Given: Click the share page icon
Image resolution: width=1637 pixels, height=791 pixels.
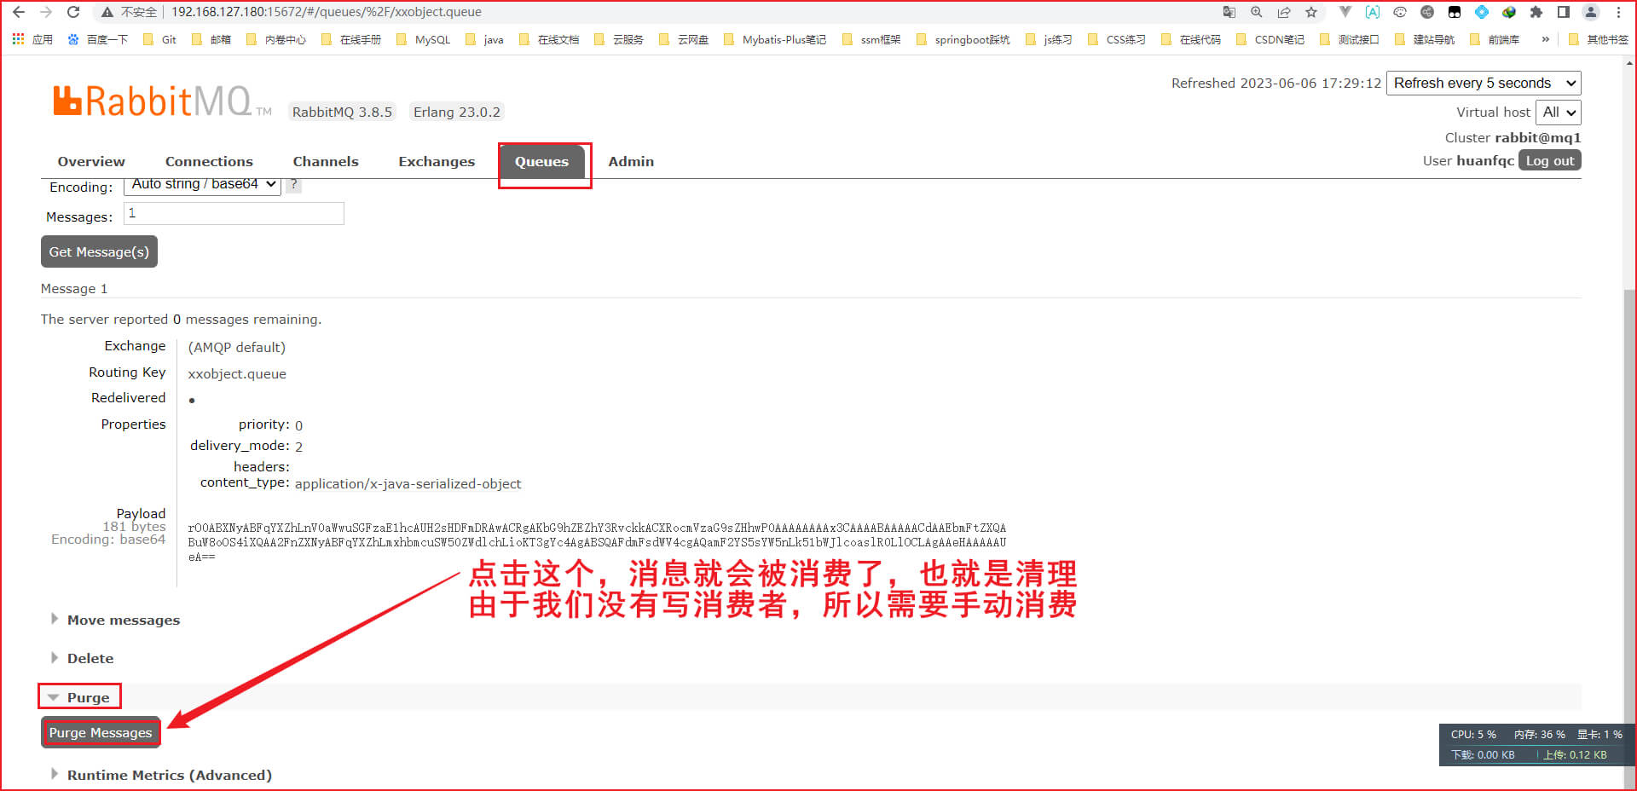Looking at the screenshot, I should point(1283,12).
